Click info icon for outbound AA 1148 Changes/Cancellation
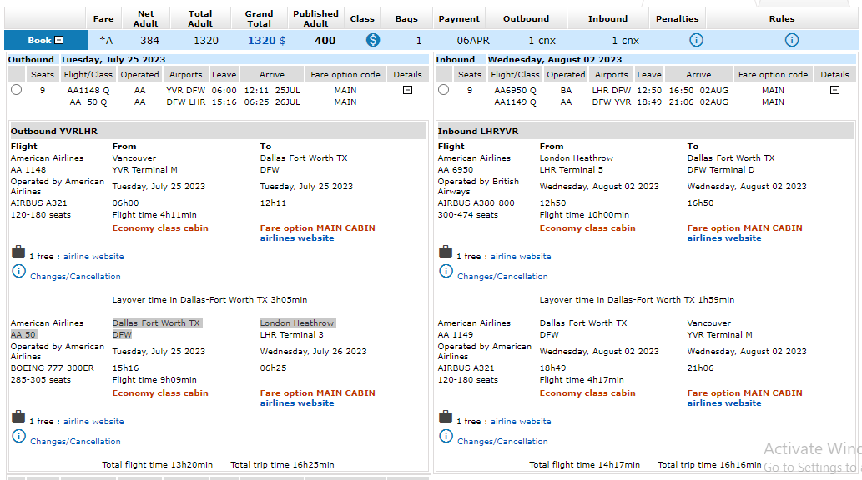 (x=18, y=271)
